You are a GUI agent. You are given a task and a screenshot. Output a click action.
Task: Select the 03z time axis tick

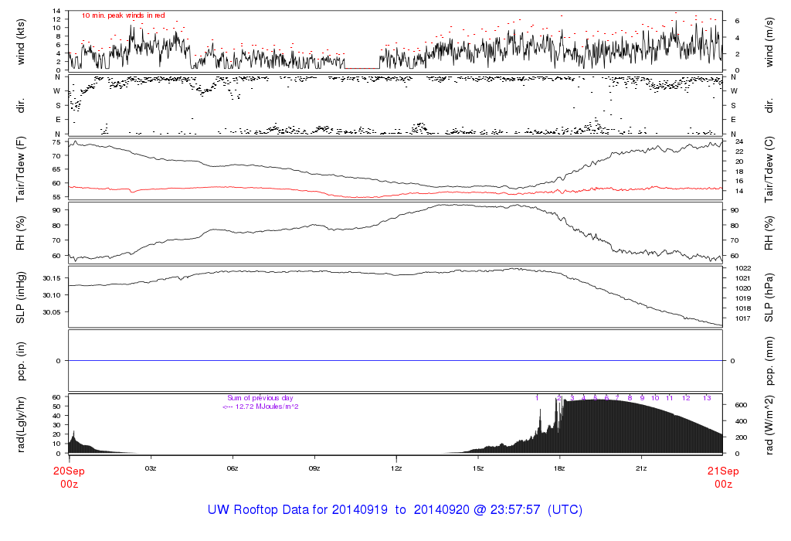(x=151, y=468)
